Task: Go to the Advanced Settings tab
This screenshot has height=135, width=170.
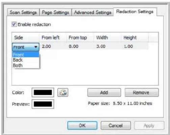Action: 93,12
